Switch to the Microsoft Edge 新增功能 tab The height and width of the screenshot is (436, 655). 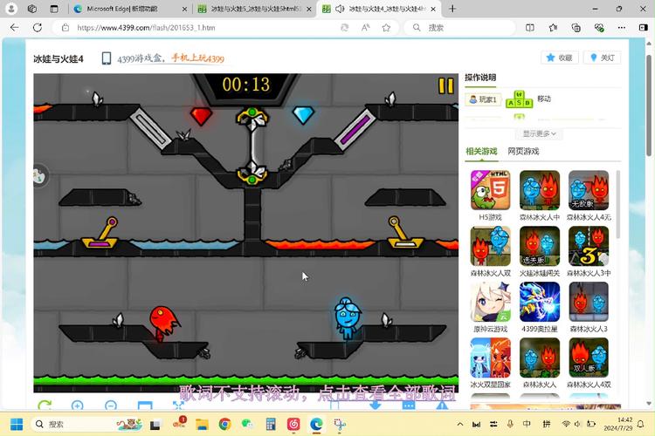[x=127, y=9]
